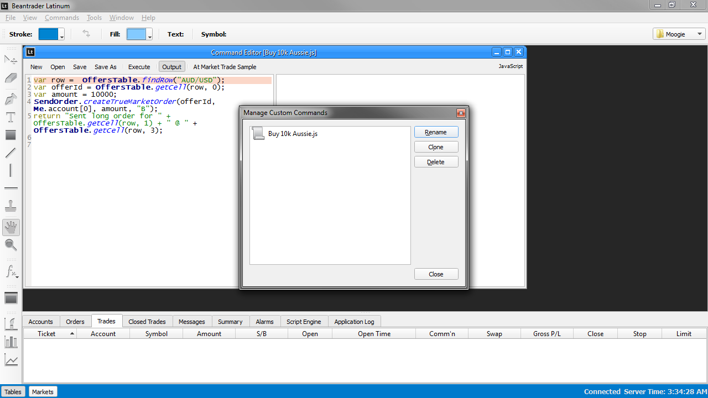
Task: Toggle the Output button in Command Editor
Action: (171, 67)
